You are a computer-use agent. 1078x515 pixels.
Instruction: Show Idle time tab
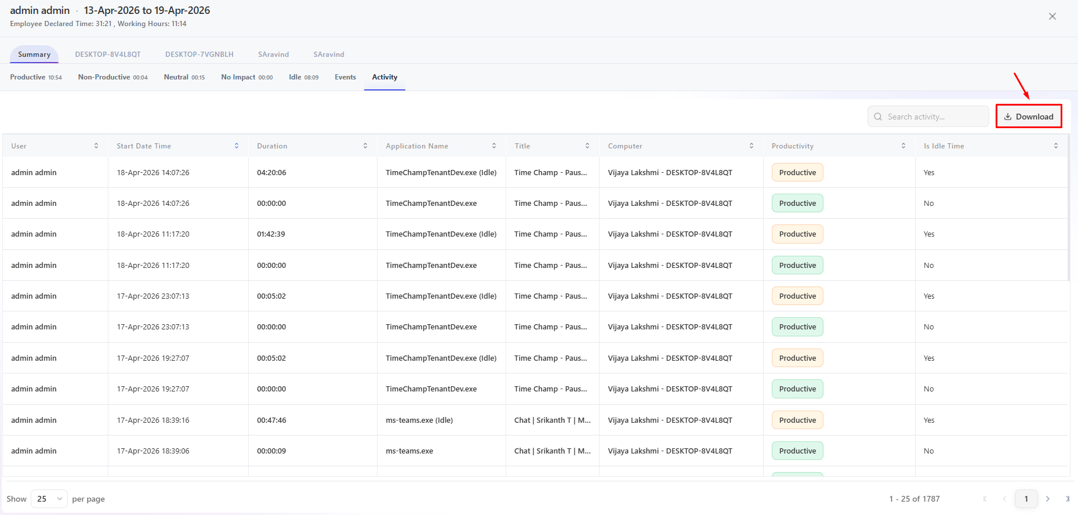coord(304,77)
